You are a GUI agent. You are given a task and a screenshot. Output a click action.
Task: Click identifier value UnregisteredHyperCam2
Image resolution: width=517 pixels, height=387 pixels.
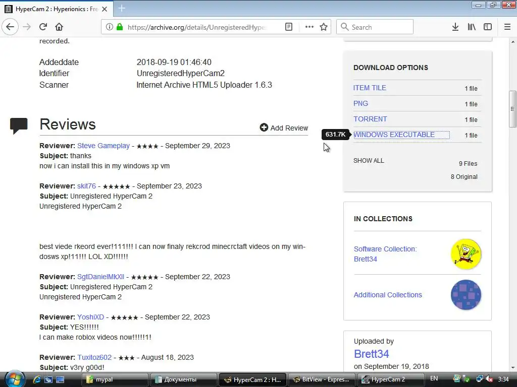click(x=180, y=74)
